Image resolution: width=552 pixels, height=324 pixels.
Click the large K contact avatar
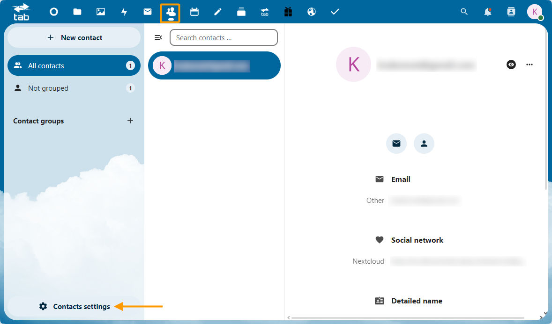pyautogui.click(x=353, y=65)
